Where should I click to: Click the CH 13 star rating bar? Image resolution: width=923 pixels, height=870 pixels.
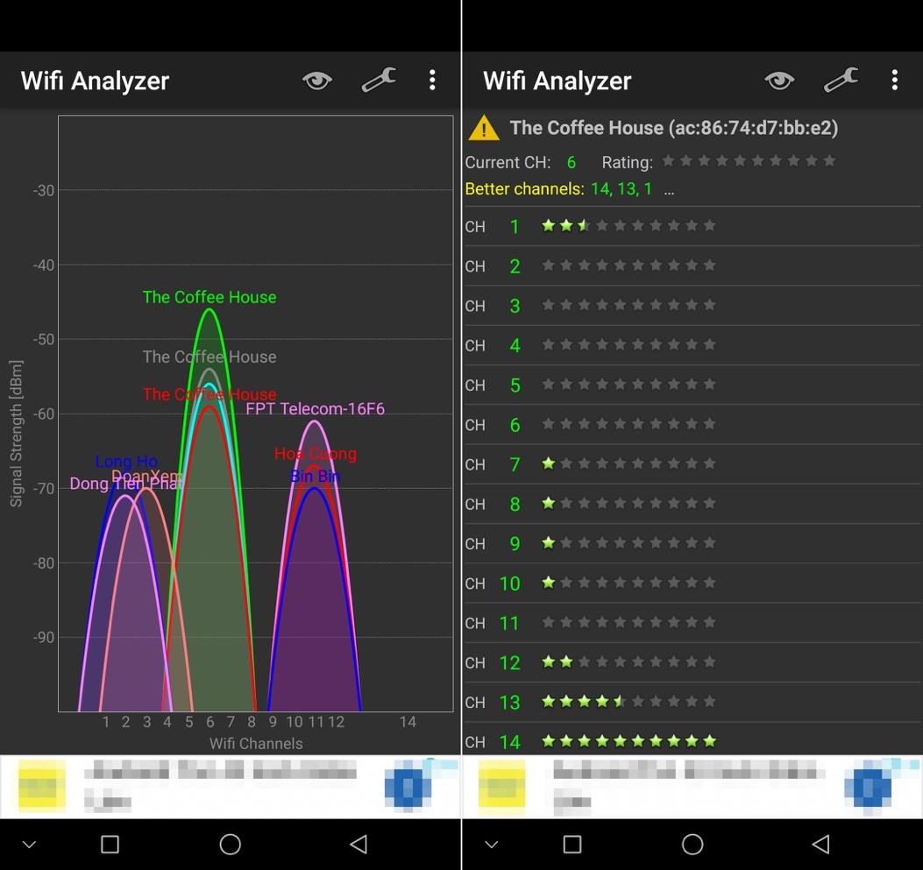point(628,702)
